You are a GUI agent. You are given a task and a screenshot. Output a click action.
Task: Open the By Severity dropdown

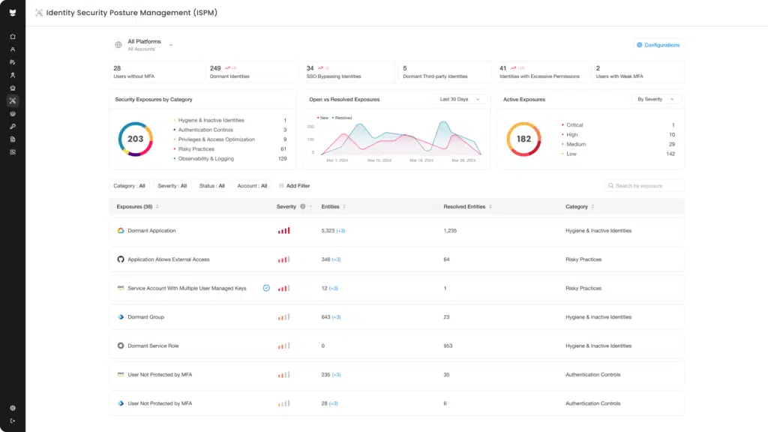[x=655, y=99]
